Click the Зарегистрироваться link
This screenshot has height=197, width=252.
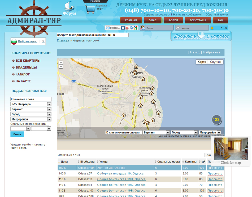click(x=157, y=15)
